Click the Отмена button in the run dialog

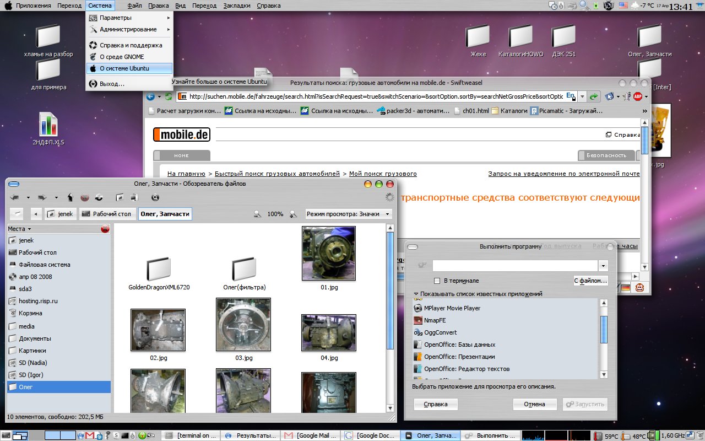click(535, 404)
